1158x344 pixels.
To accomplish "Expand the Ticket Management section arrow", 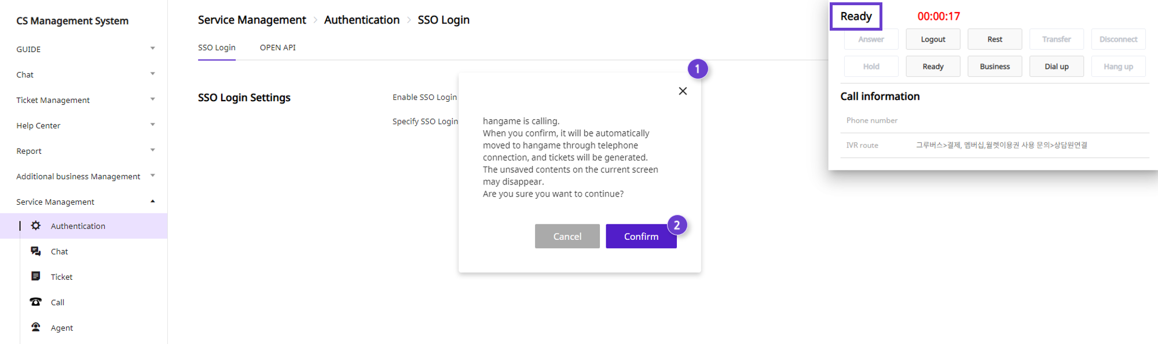I will [x=153, y=99].
